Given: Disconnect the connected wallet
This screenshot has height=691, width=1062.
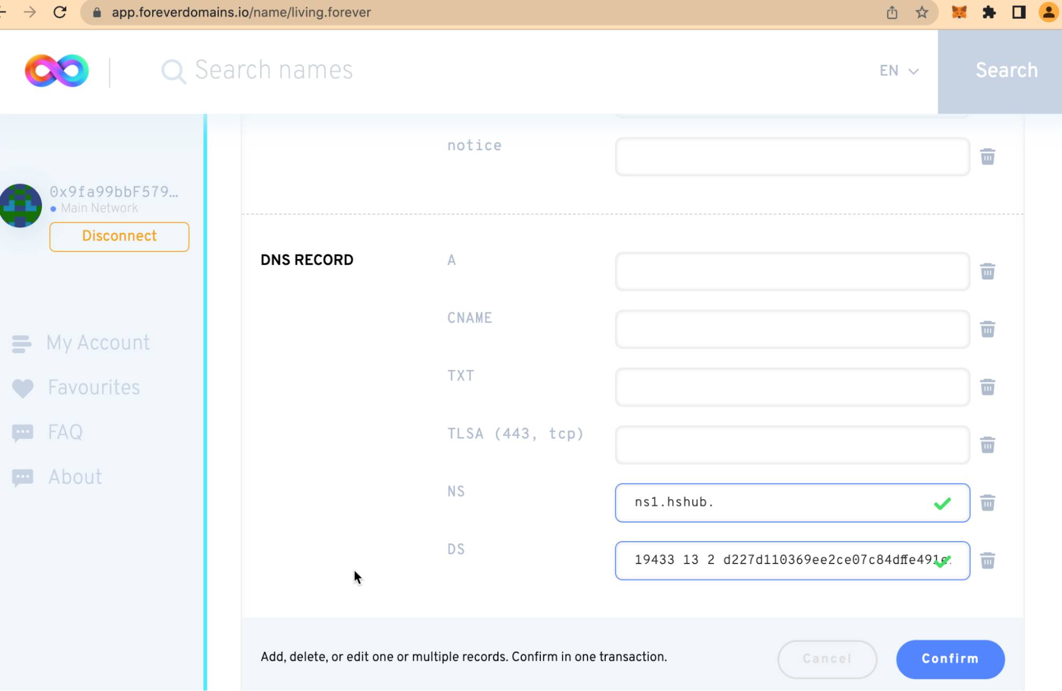Looking at the screenshot, I should [119, 236].
